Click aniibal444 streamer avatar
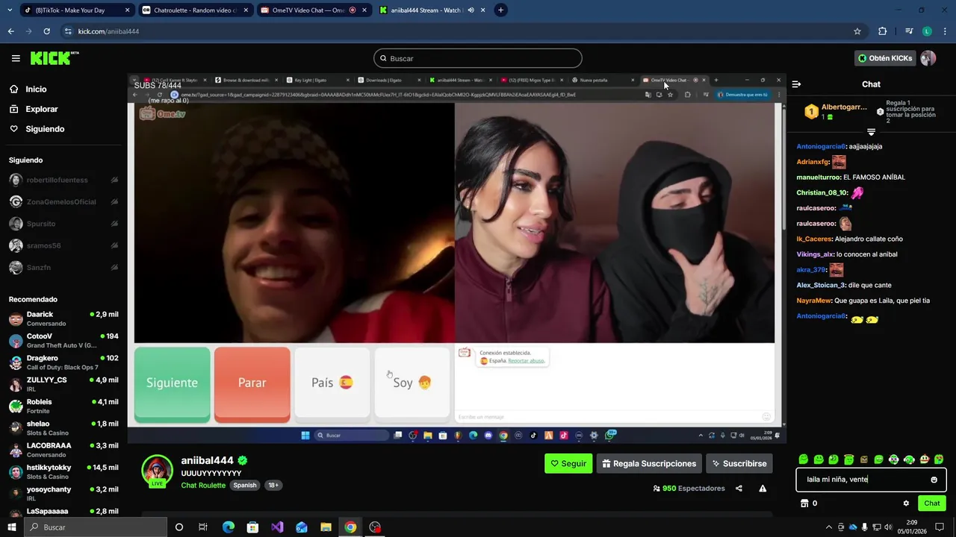956x537 pixels. coord(158,471)
